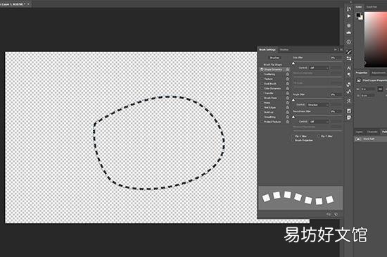
Task: Click the Properties width field
Action: point(368,89)
